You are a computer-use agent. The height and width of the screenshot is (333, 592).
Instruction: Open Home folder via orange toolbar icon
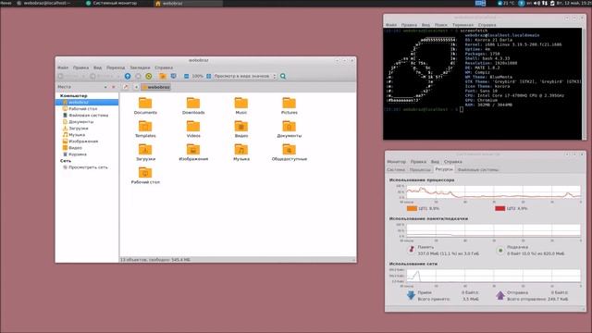(x=163, y=76)
